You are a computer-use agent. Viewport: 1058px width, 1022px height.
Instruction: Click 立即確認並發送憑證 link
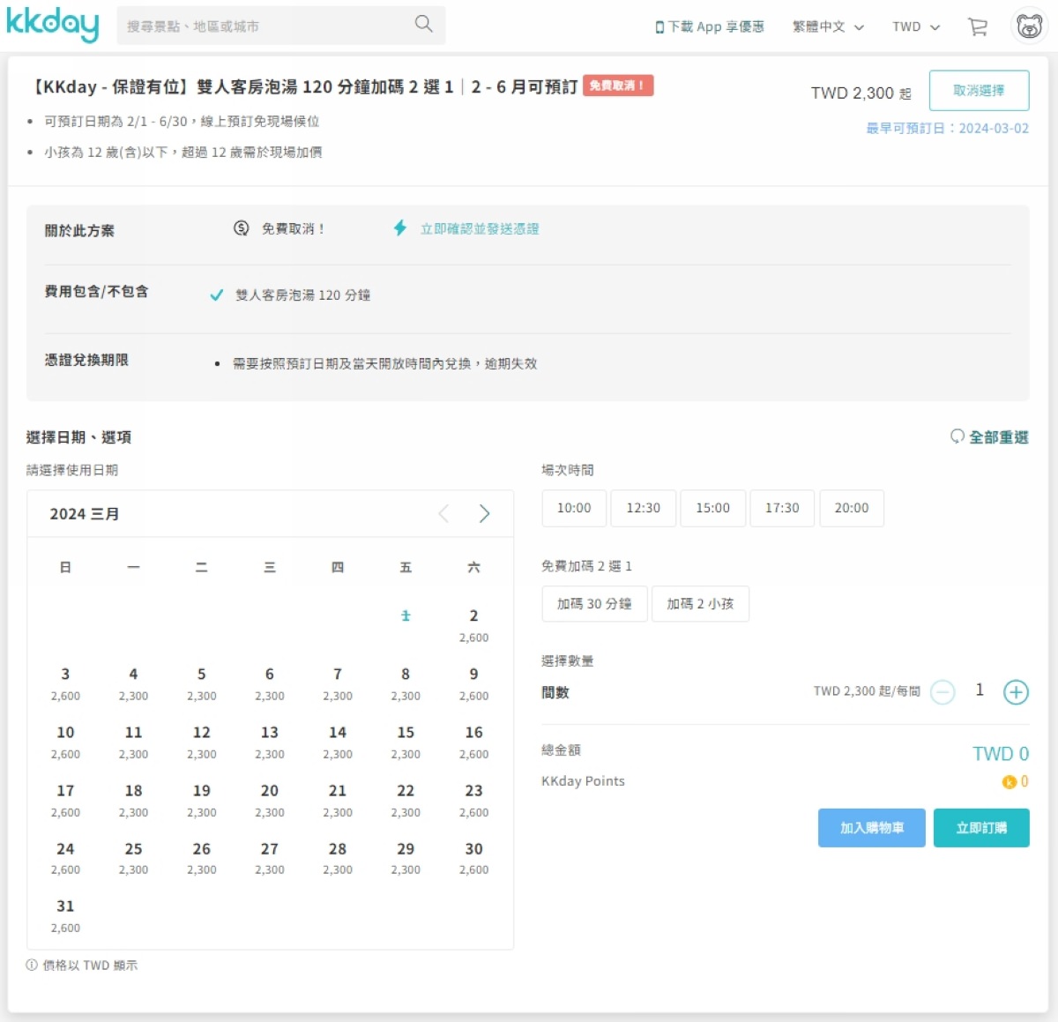[480, 229]
